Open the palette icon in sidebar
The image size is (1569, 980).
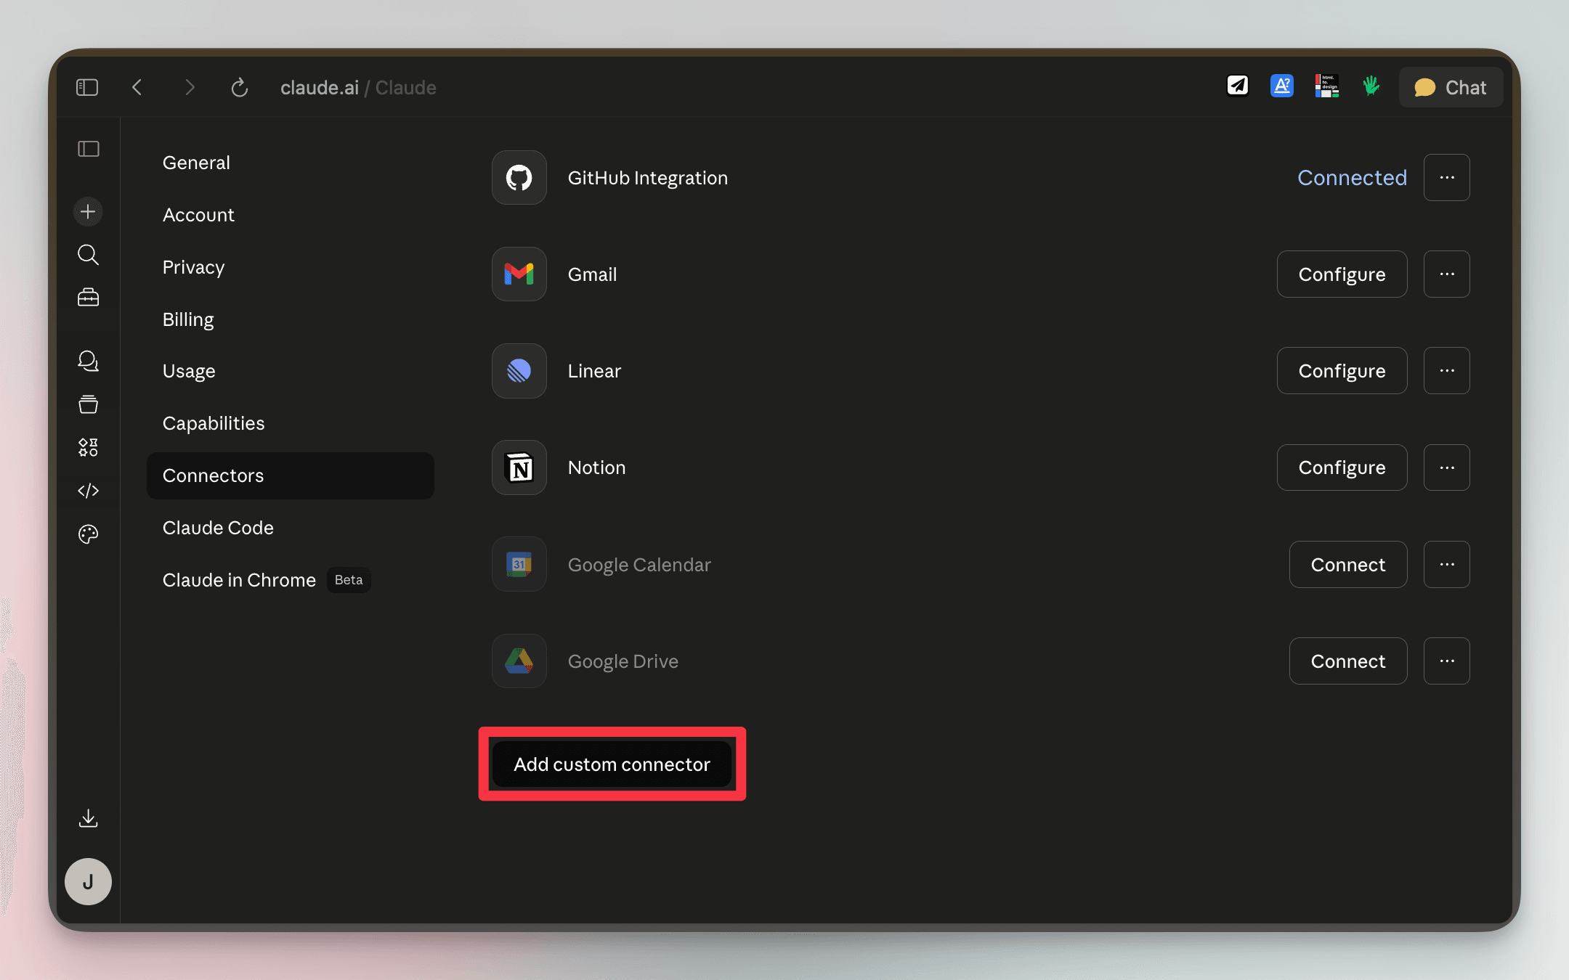tap(88, 534)
